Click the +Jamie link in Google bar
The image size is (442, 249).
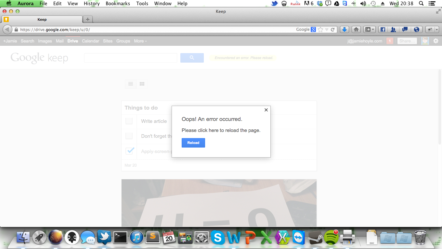(10, 41)
